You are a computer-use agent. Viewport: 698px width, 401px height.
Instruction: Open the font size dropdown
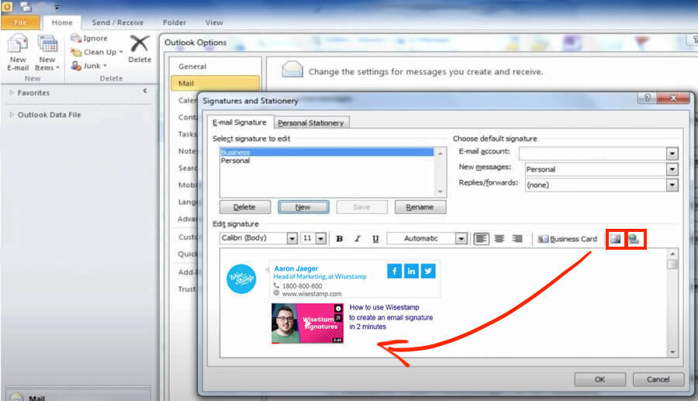pos(321,239)
